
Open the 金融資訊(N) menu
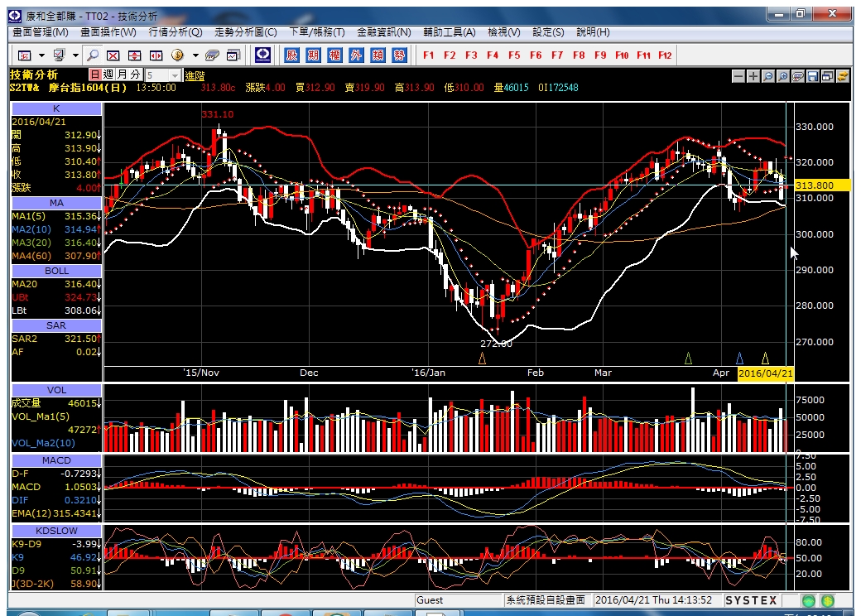pos(384,32)
